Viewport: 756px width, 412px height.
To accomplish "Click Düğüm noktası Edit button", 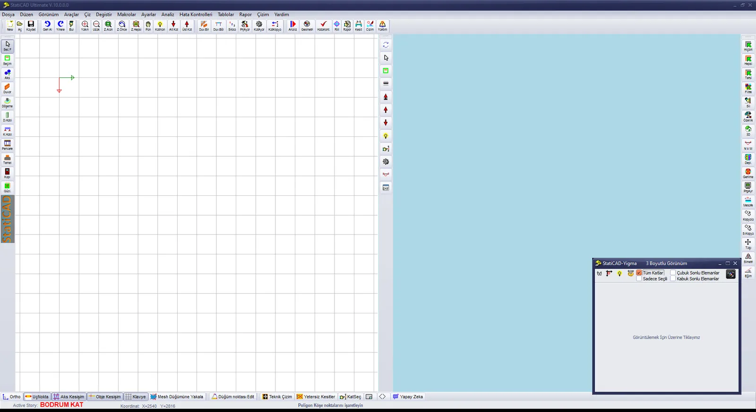I will tap(233, 397).
